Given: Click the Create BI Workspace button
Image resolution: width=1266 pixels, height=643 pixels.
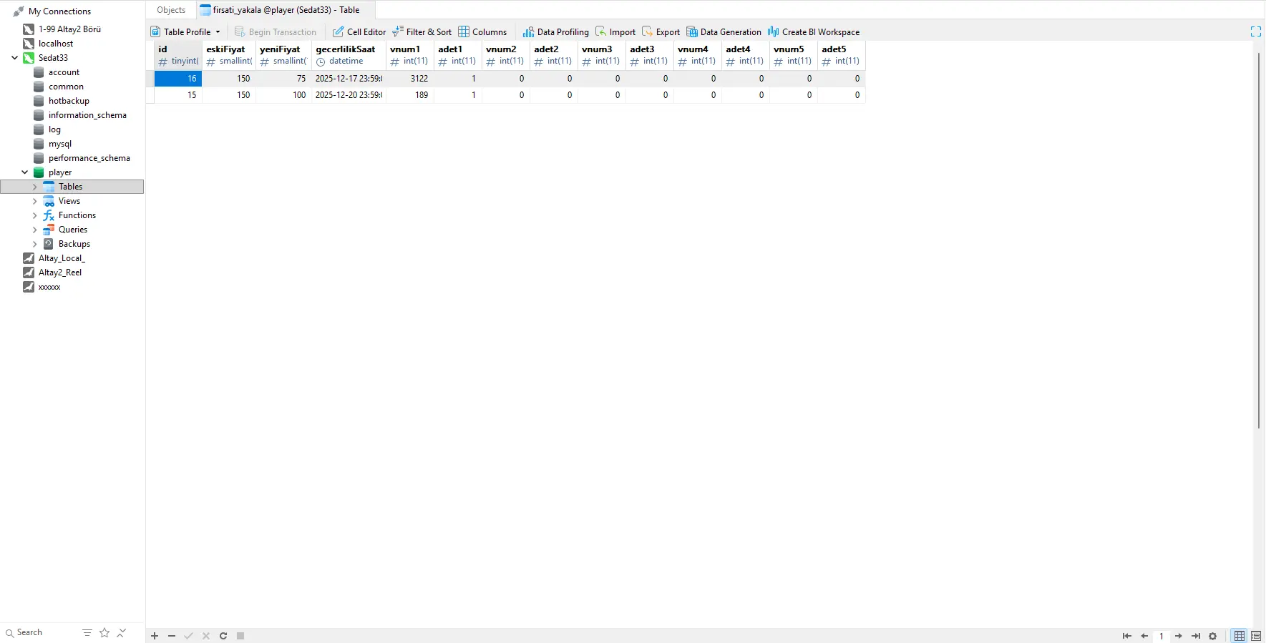Looking at the screenshot, I should click(813, 32).
